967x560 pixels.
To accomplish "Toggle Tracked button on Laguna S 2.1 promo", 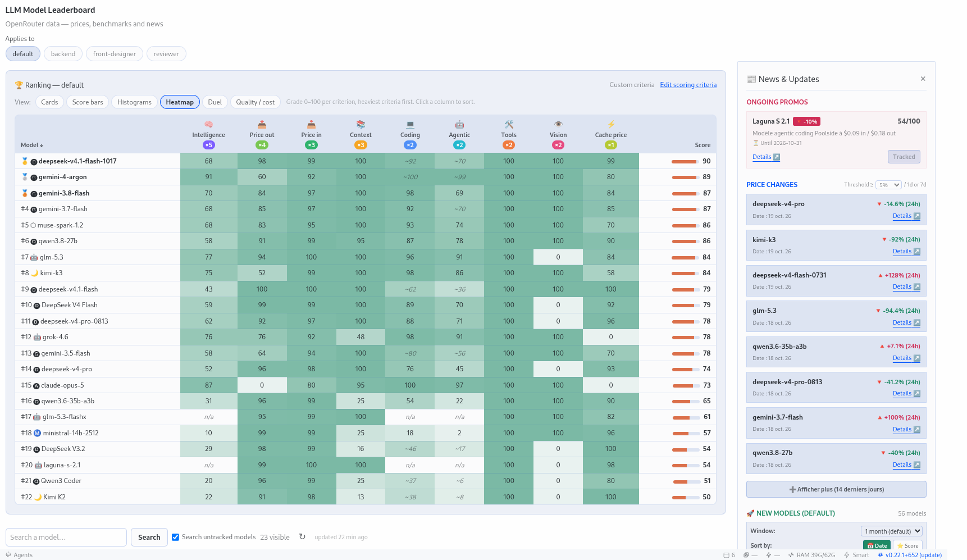I will [904, 157].
